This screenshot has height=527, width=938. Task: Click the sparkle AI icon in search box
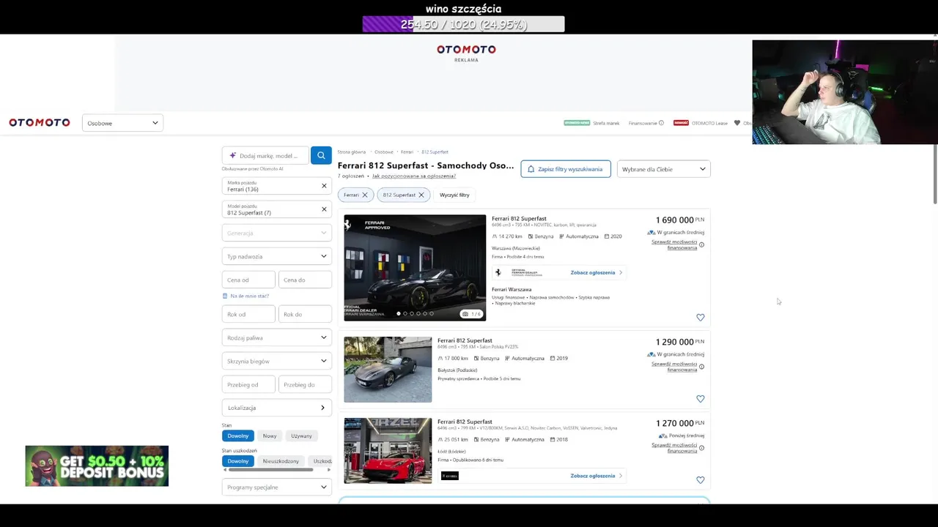232,155
